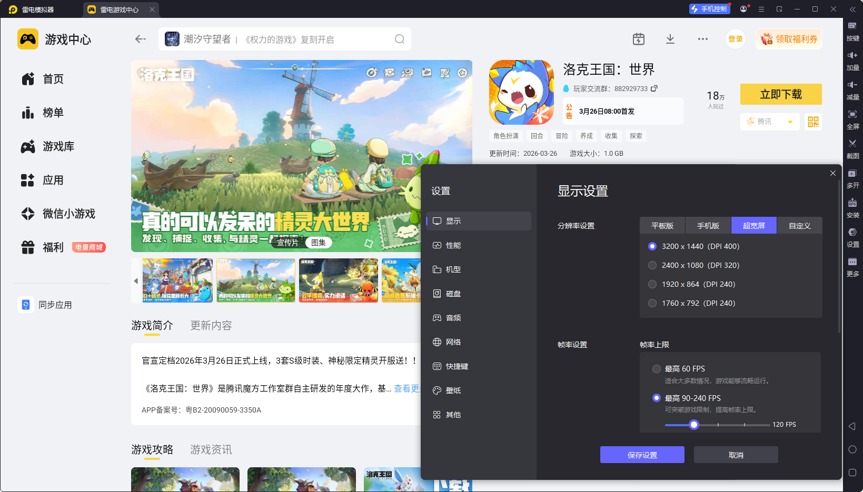Open the download manager icon in top bar

tap(670, 39)
